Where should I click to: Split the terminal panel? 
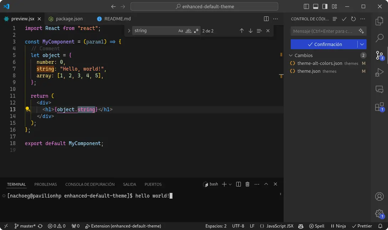point(238,184)
